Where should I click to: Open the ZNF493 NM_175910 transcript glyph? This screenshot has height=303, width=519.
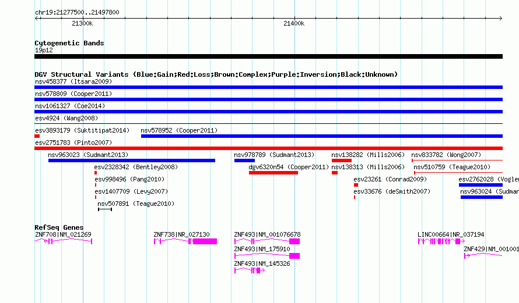point(267,256)
